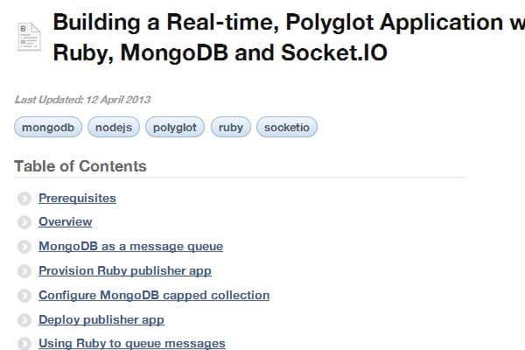The image size is (525, 350).
Task: Jump to MongoDB as a message queue
Action: [x=130, y=247]
